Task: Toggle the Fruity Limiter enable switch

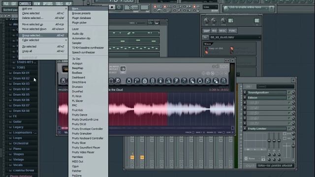Action: point(289,128)
